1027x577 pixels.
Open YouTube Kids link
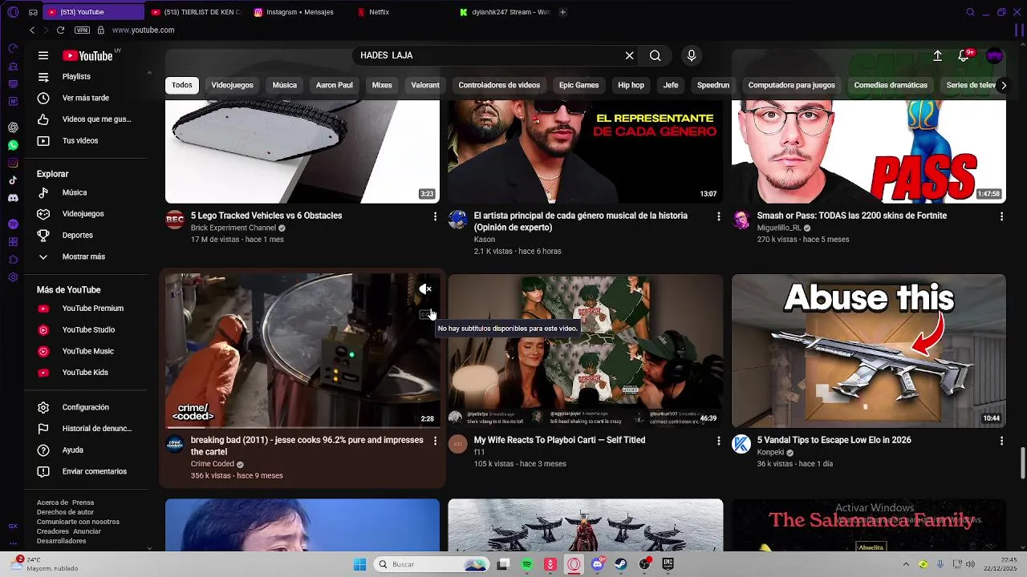pyautogui.click(x=84, y=372)
